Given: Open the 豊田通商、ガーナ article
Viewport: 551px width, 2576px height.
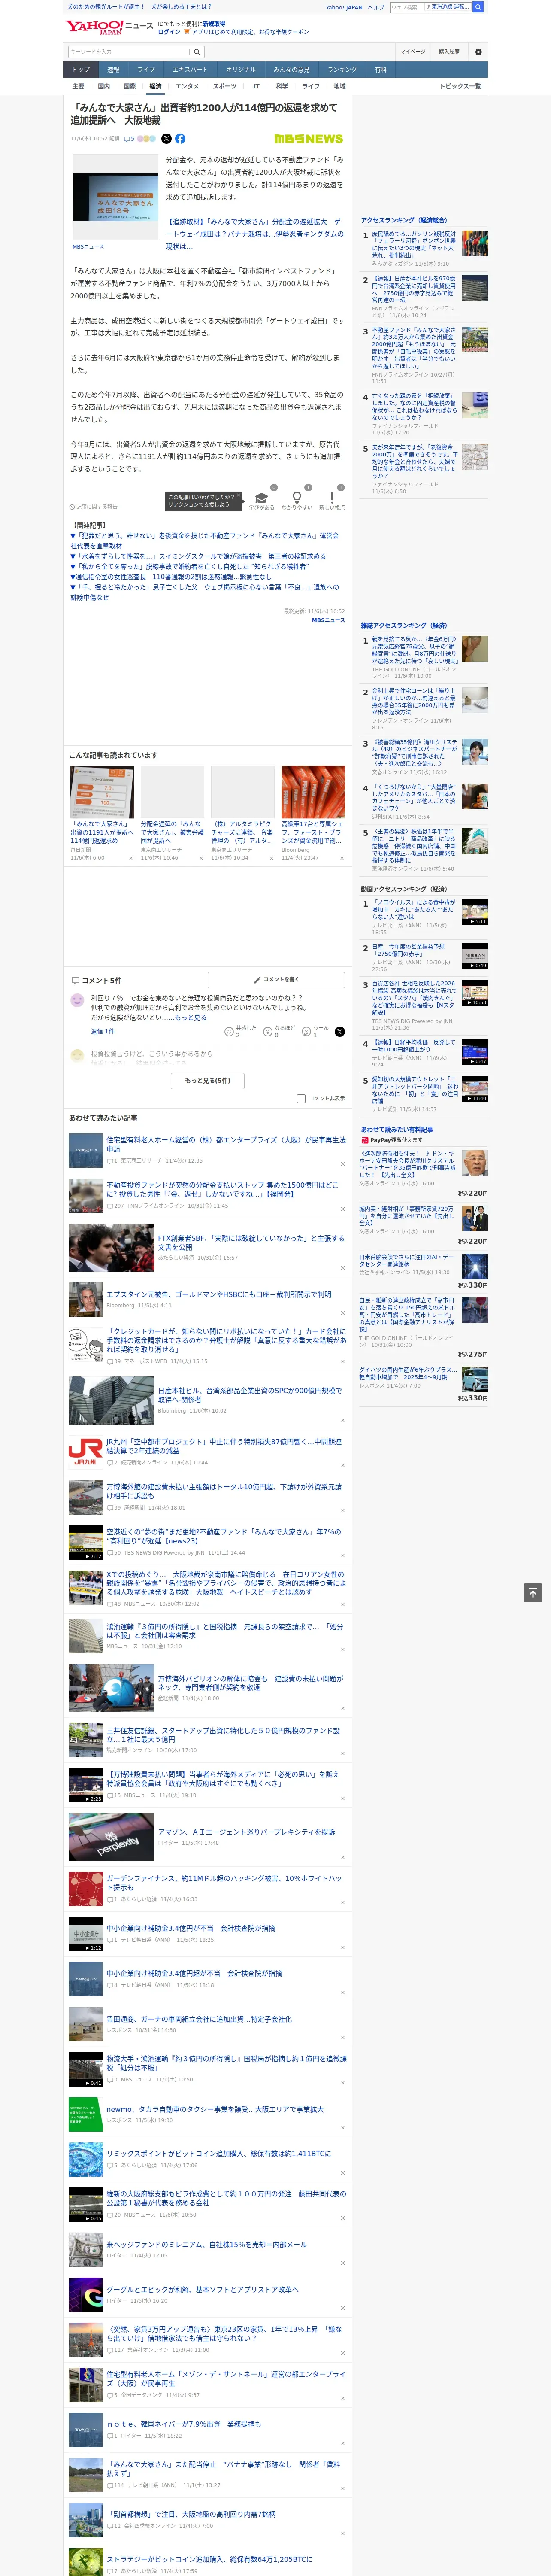Looking at the screenshot, I should [x=199, y=2019].
